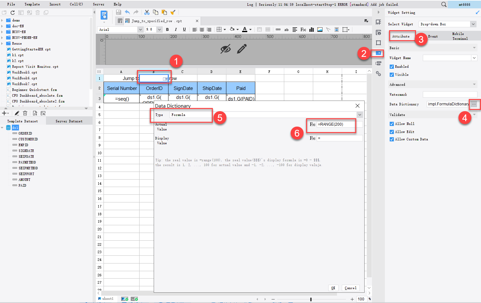The height and width of the screenshot is (303, 481).
Task: Open the Insert menu
Action: 55,4
